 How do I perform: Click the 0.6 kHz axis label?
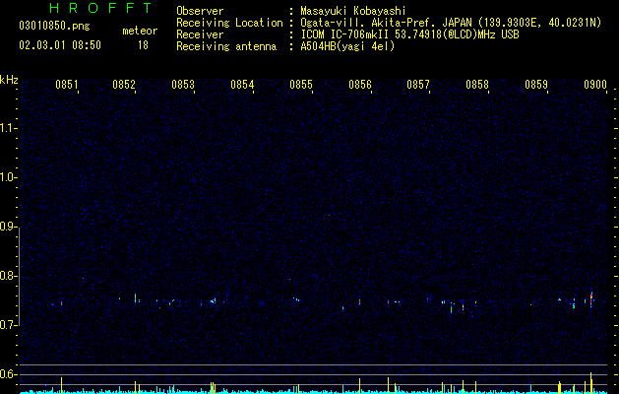tap(8, 374)
